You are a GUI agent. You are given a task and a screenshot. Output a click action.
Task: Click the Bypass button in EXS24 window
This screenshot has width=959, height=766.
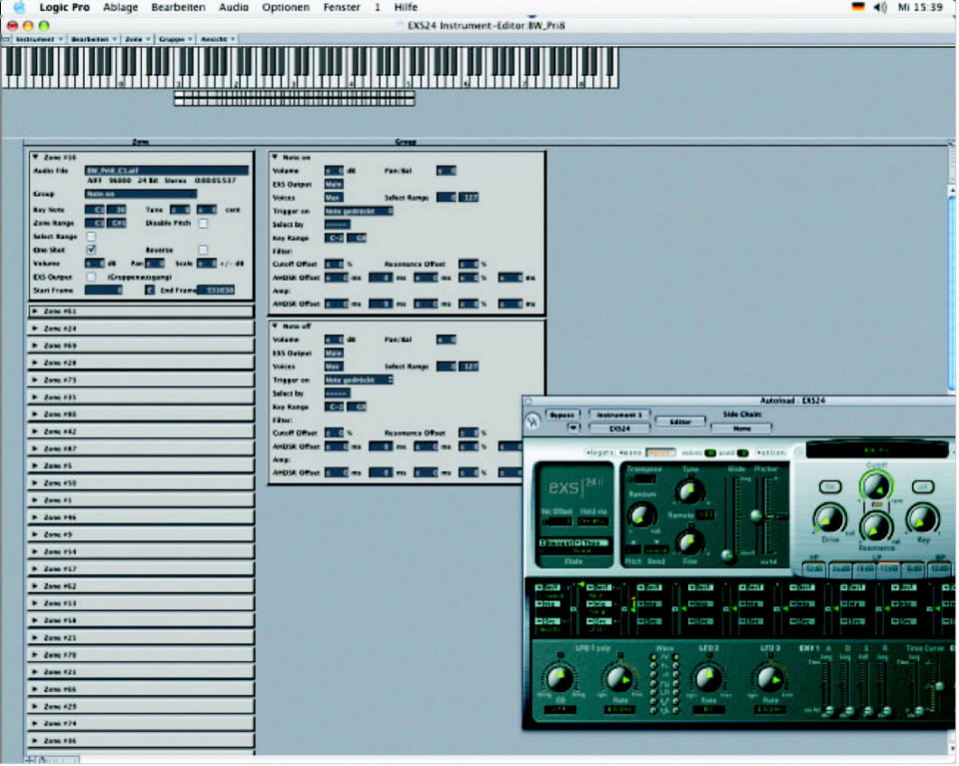(x=561, y=415)
